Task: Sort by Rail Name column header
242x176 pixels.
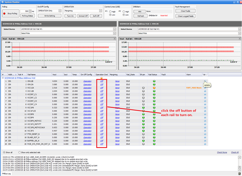Action: [39, 74]
